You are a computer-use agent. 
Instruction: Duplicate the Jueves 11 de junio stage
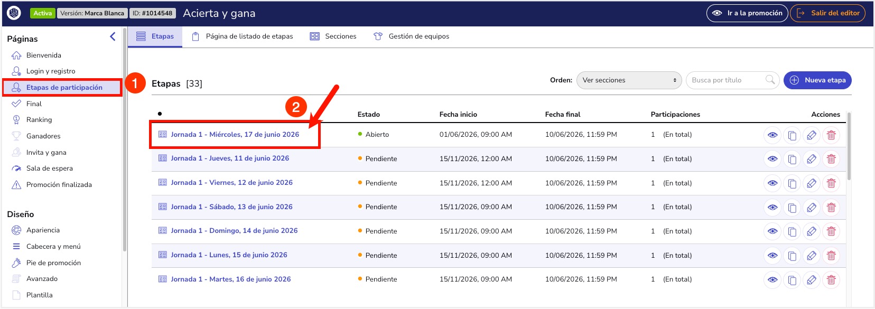792,159
